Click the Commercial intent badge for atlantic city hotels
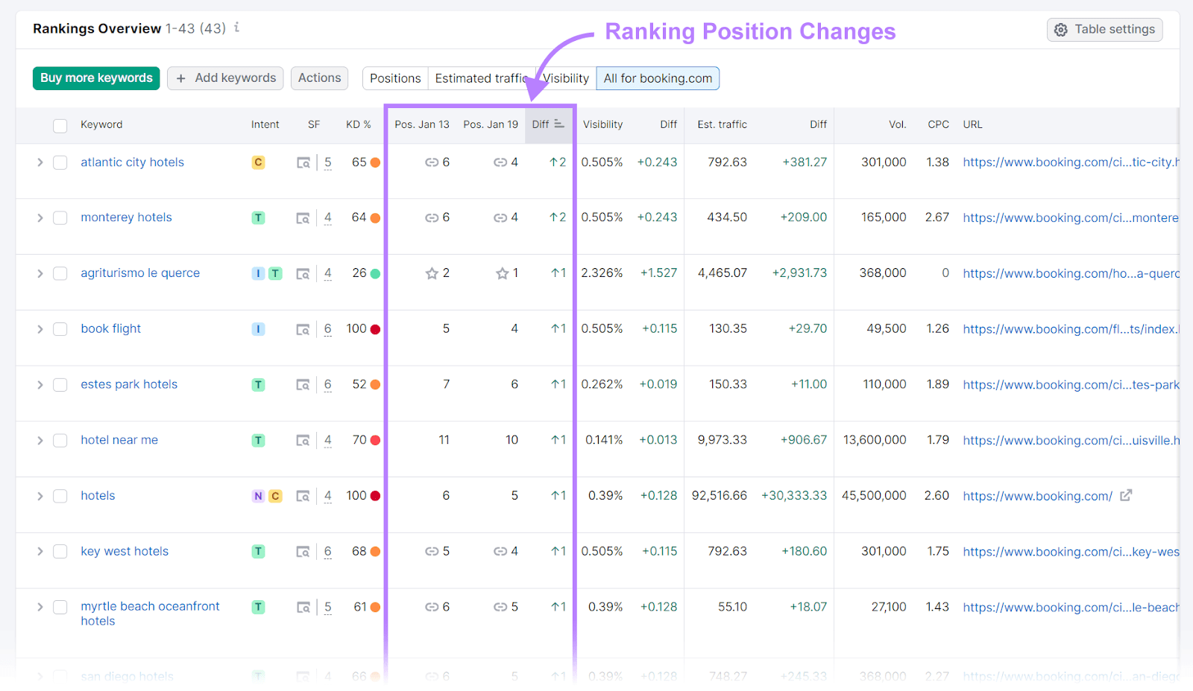The width and height of the screenshot is (1193, 691). tap(258, 162)
